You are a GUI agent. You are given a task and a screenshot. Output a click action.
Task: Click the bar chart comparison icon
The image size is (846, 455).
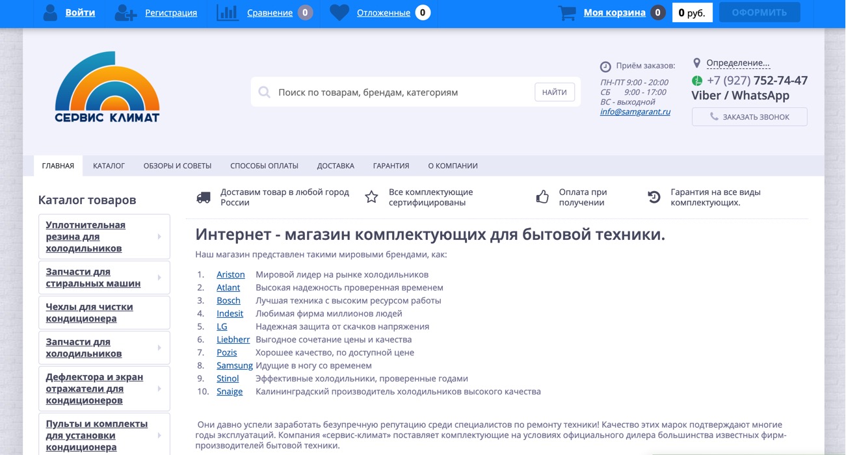tap(228, 12)
